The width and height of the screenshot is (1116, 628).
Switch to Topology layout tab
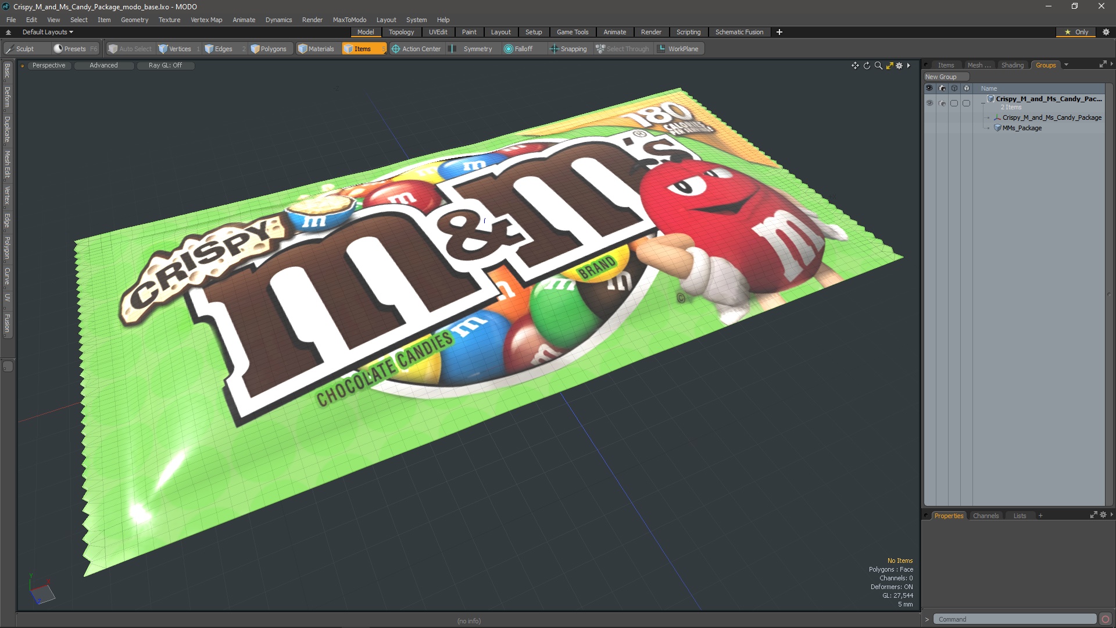[401, 32]
